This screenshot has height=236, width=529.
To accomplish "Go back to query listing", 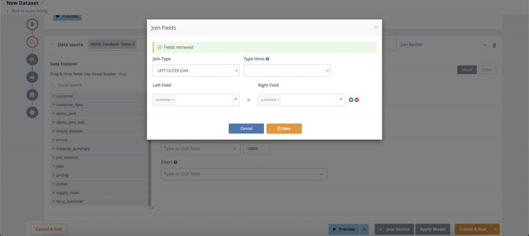I will (27, 11).
